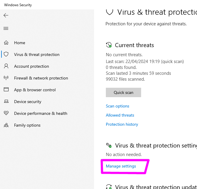Viewport: 197px width, 189px height.
Task: Open the Scan options link
Action: [118, 106]
